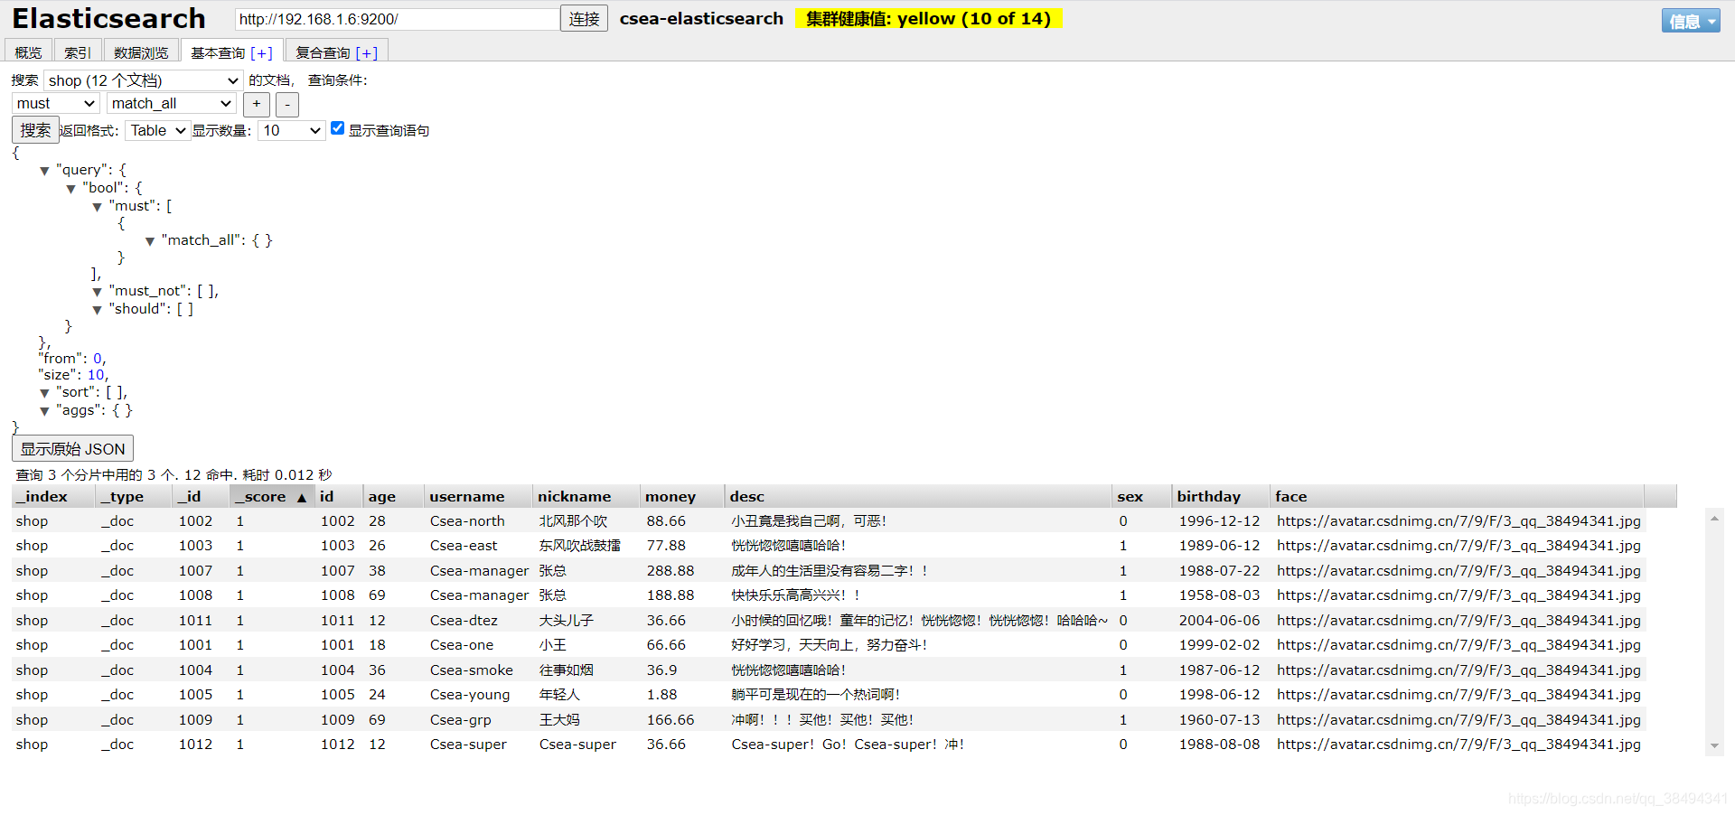Image resolution: width=1735 pixels, height=815 pixels.
Task: Add a query condition with plus button
Action: tap(257, 105)
